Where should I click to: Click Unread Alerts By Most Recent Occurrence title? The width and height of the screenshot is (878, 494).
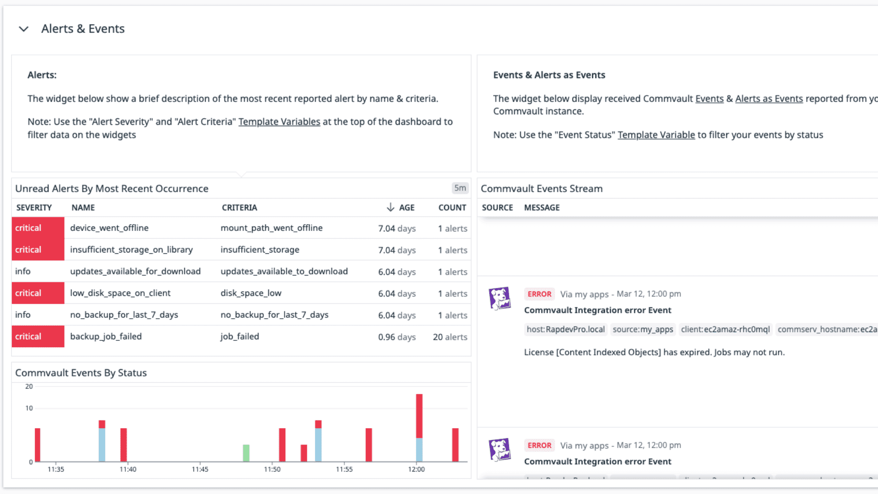(112, 188)
